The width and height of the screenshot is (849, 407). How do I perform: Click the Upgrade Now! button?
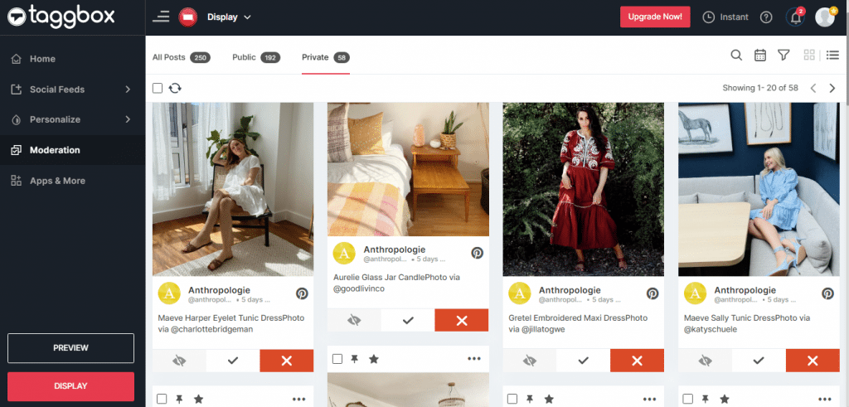point(655,17)
